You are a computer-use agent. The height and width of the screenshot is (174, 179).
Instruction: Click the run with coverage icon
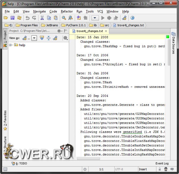[116, 18]
